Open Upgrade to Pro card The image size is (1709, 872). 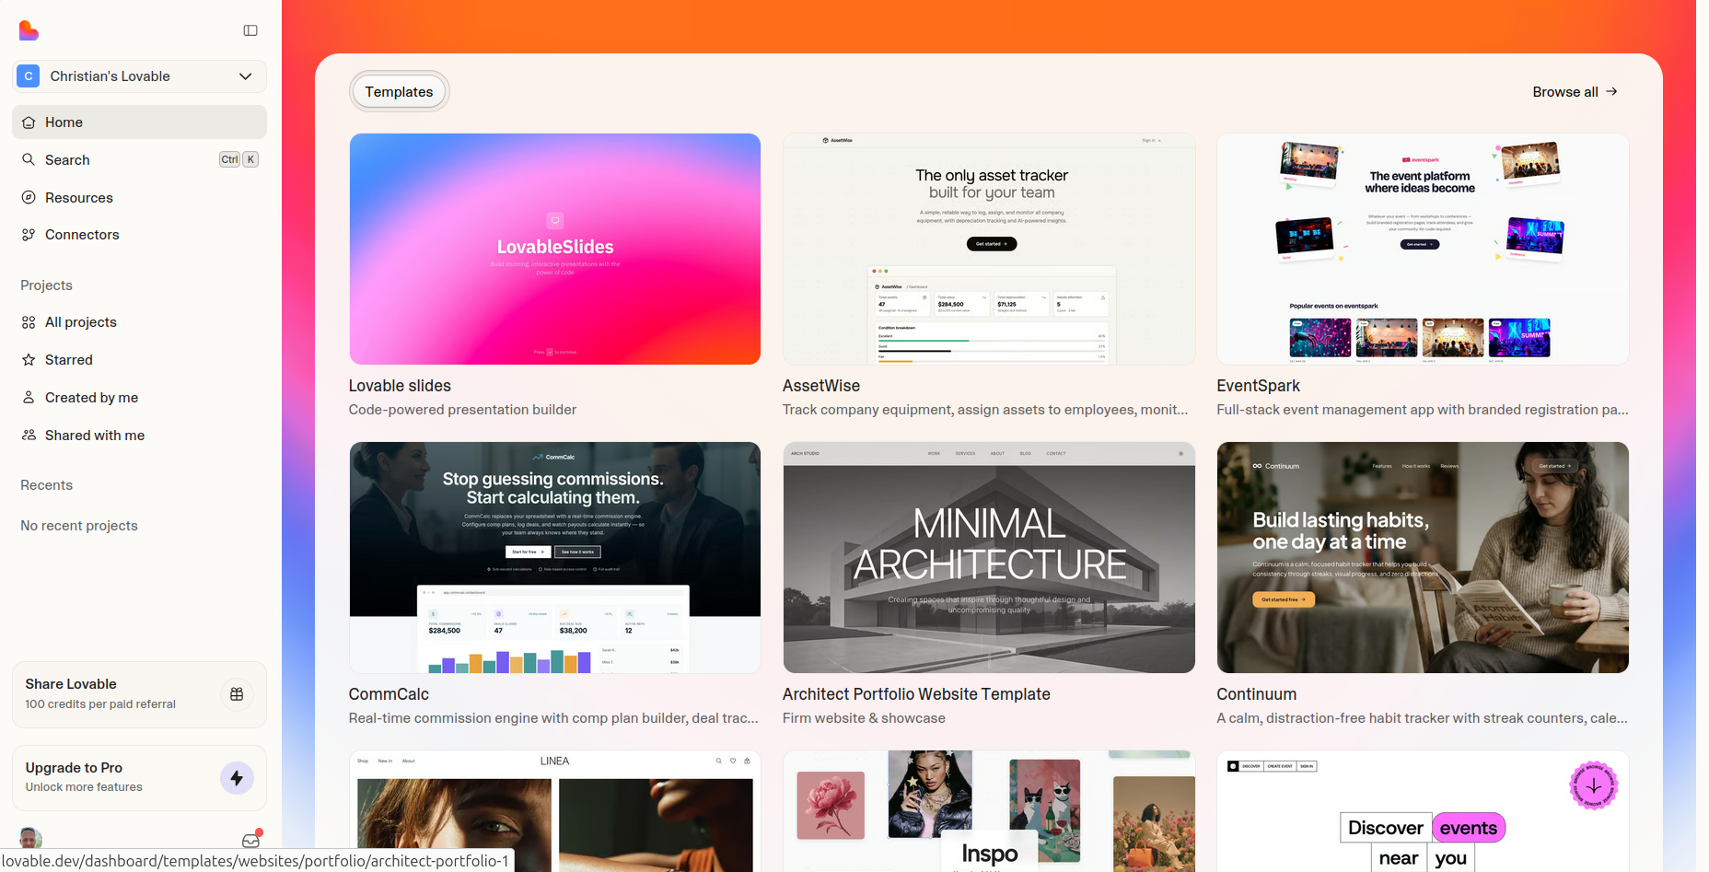[x=139, y=777]
